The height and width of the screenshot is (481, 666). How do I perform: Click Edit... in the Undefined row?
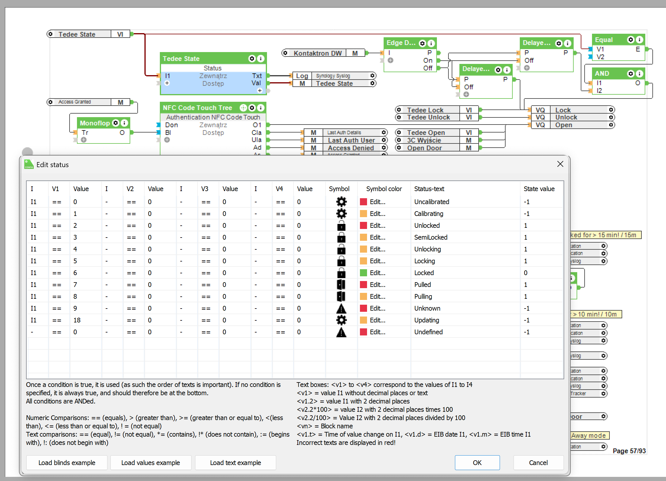pos(378,332)
